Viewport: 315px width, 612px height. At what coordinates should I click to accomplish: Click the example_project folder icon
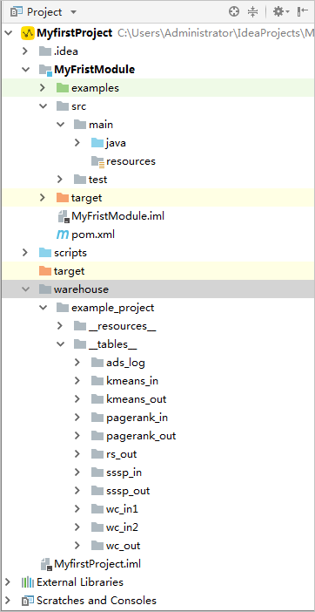(x=63, y=308)
